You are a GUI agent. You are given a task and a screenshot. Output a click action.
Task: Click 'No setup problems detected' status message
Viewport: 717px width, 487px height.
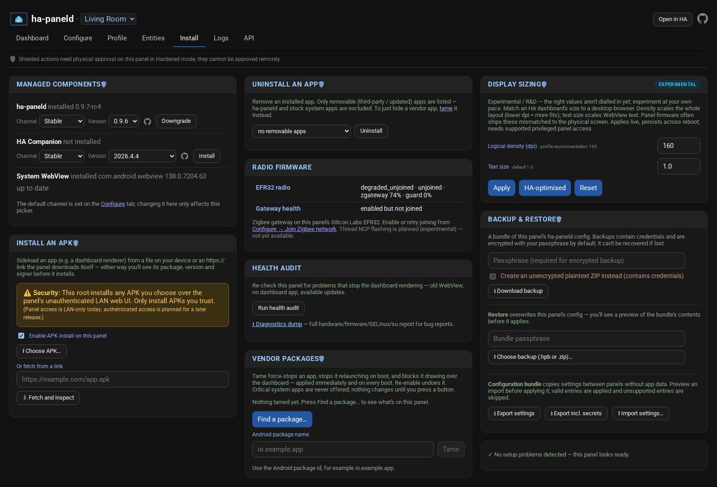tap(559, 455)
